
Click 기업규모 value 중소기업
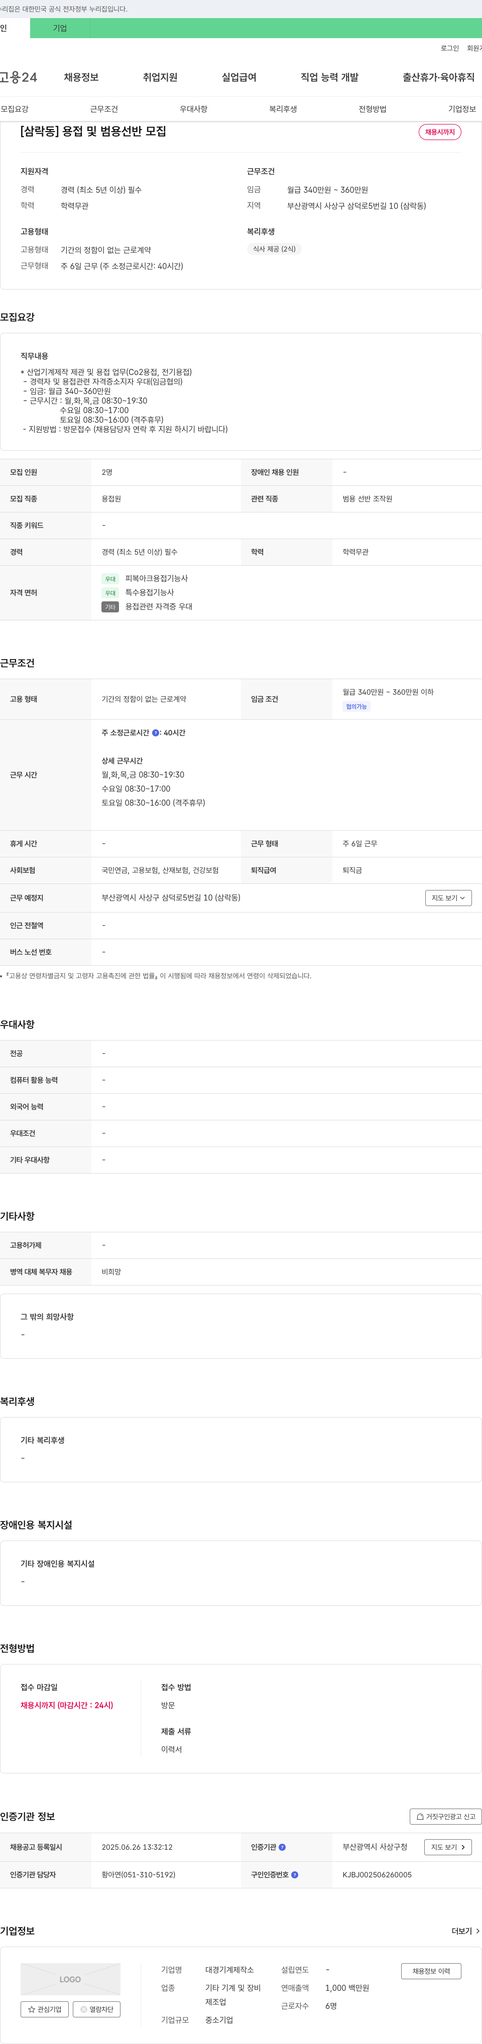[219, 2020]
